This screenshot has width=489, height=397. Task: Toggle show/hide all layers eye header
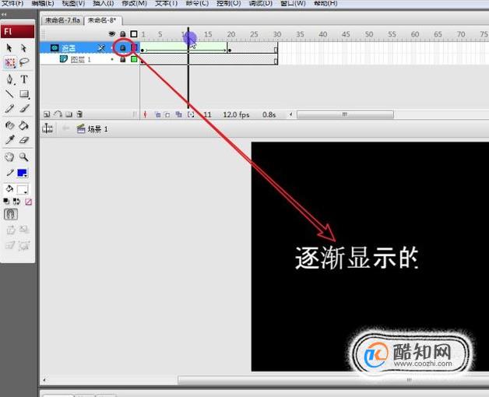(x=111, y=33)
